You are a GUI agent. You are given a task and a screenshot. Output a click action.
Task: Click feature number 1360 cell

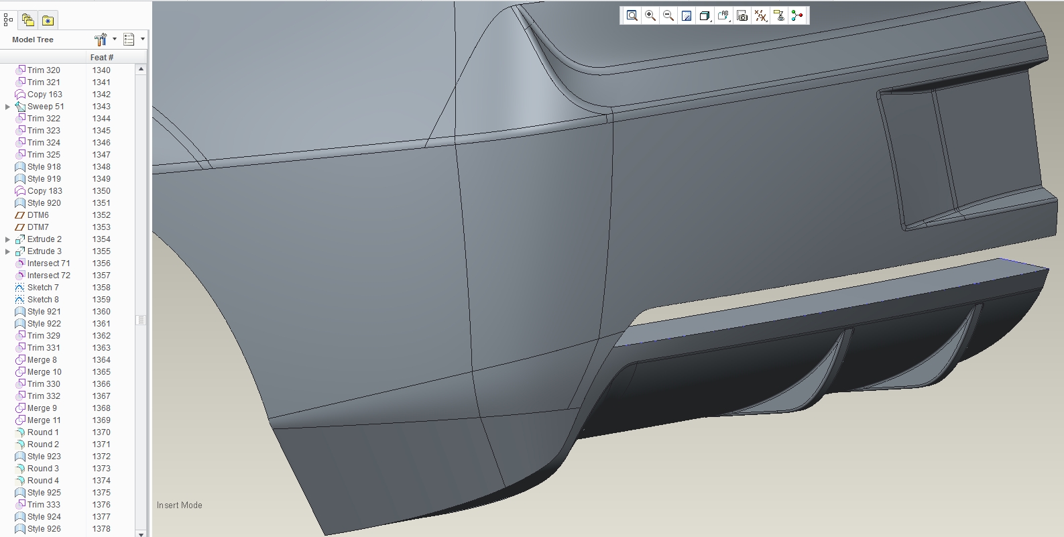[101, 312]
